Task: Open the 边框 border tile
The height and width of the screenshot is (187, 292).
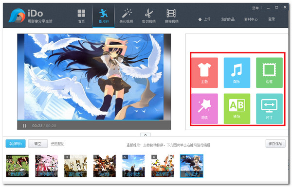Action: (269, 72)
